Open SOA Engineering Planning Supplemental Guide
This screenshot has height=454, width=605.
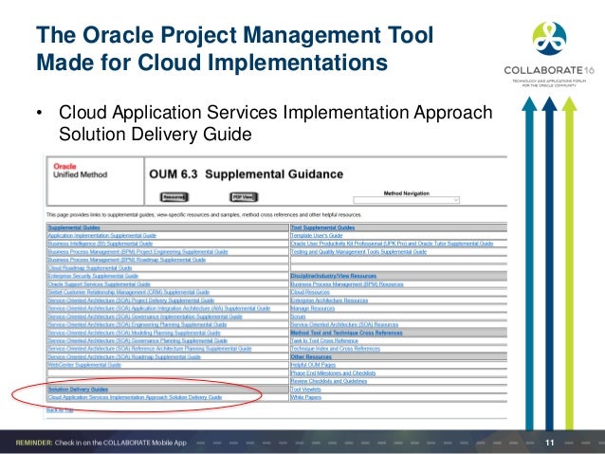137,324
